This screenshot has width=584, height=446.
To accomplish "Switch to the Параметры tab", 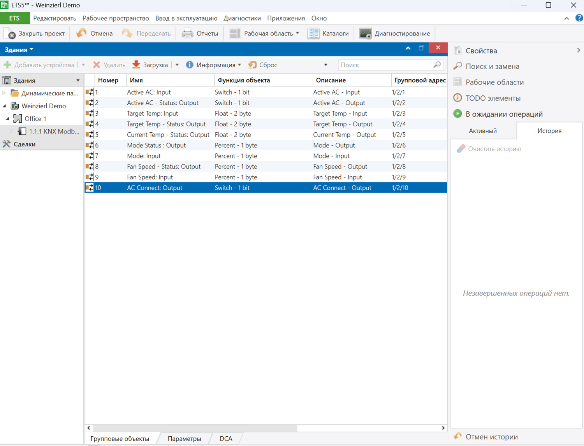I will point(184,439).
